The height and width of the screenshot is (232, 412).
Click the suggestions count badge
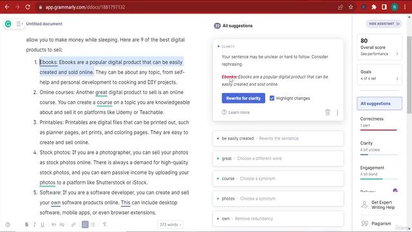tap(217, 26)
